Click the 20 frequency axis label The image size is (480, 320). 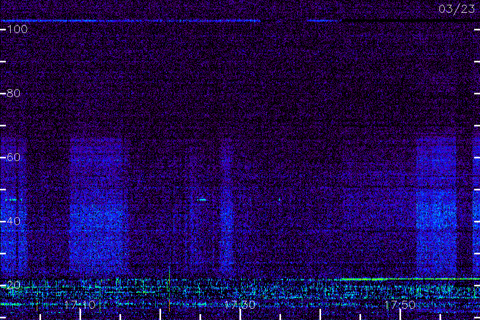(x=13, y=285)
